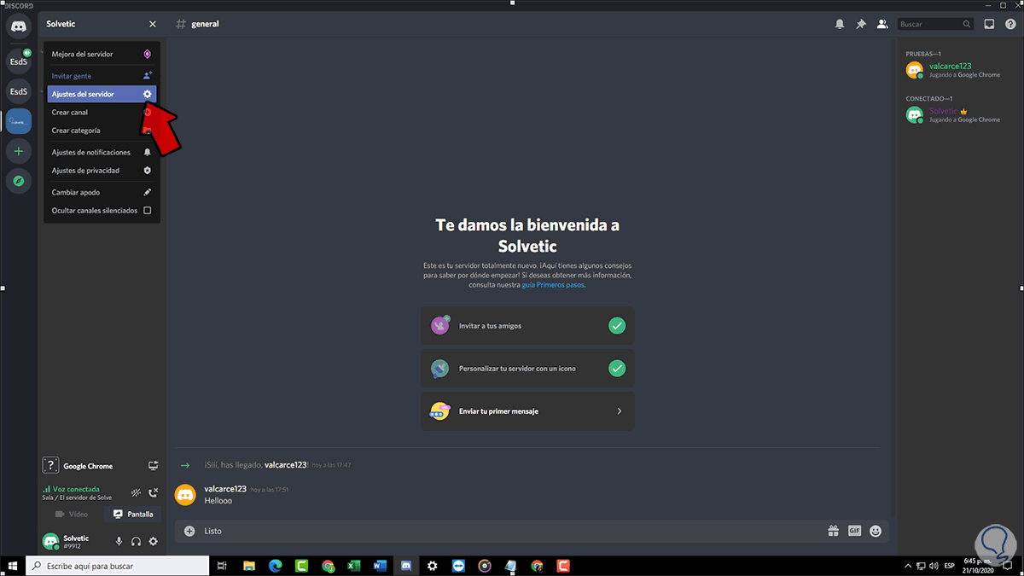The height and width of the screenshot is (576, 1024).
Task: Select the Solvetic server icon in sidebar
Action: click(x=18, y=121)
